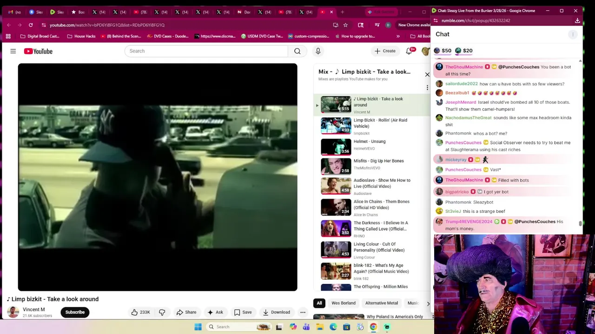Open more actions three-dot menu under video

click(303, 312)
